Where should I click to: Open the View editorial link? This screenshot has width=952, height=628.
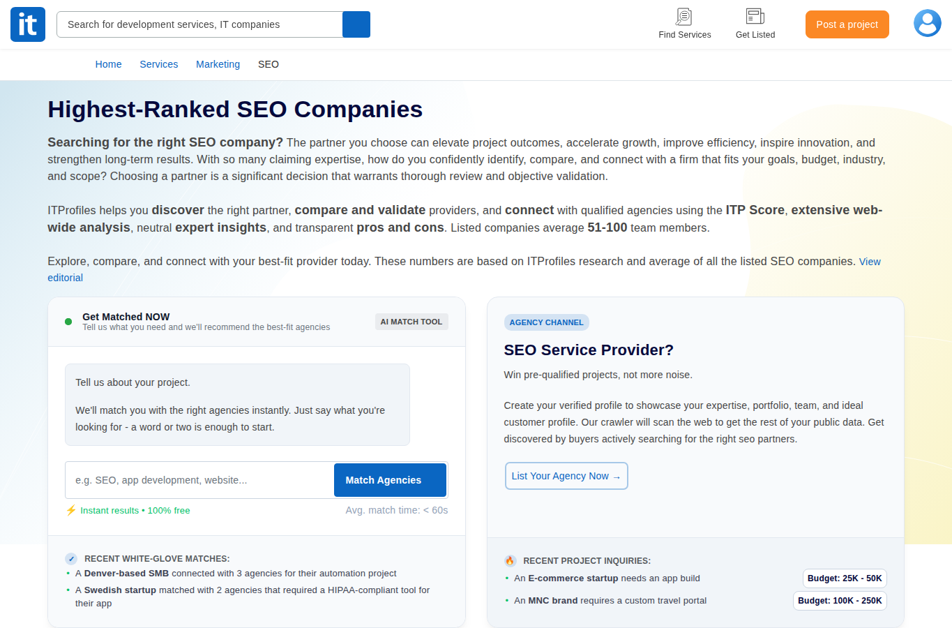(870, 262)
